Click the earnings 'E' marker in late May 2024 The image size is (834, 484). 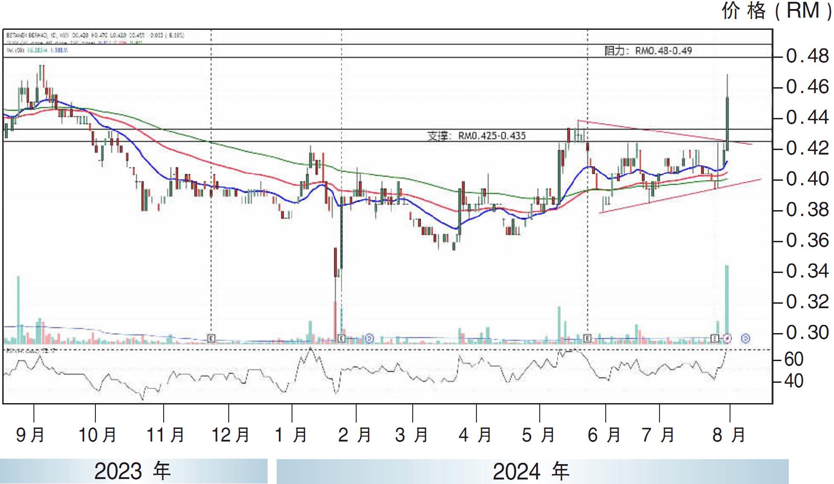(587, 338)
